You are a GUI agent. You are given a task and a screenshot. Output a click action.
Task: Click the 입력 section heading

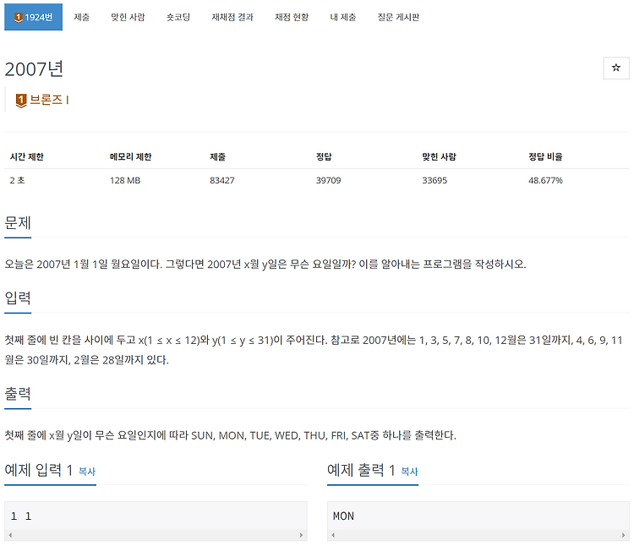click(18, 298)
